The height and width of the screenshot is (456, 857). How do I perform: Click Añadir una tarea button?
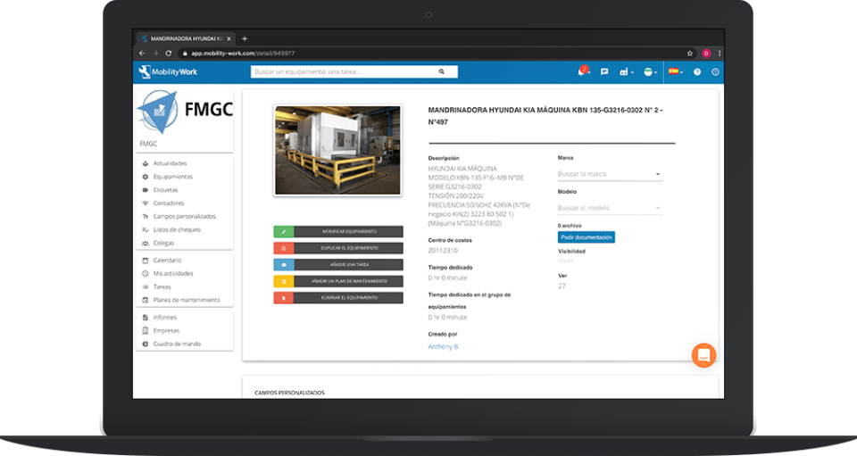[338, 264]
